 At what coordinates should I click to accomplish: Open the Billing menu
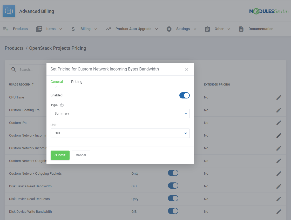pyautogui.click(x=85, y=29)
